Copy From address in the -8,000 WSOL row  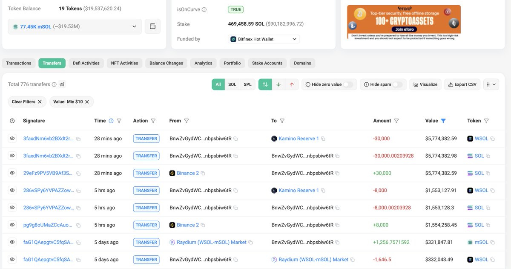[235, 191]
